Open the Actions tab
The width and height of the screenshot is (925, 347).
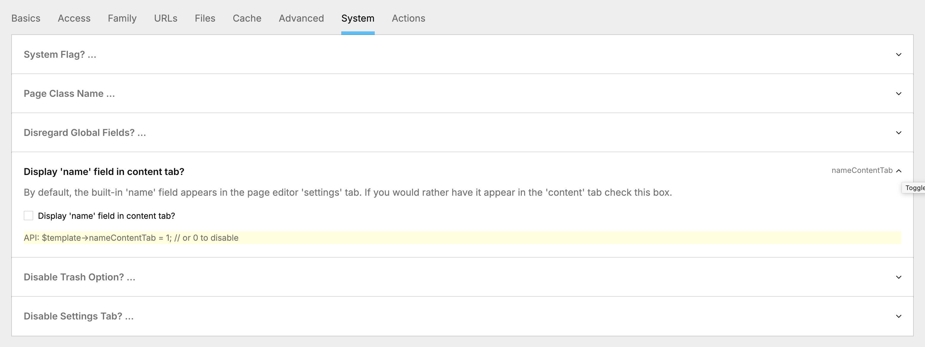pyautogui.click(x=408, y=18)
